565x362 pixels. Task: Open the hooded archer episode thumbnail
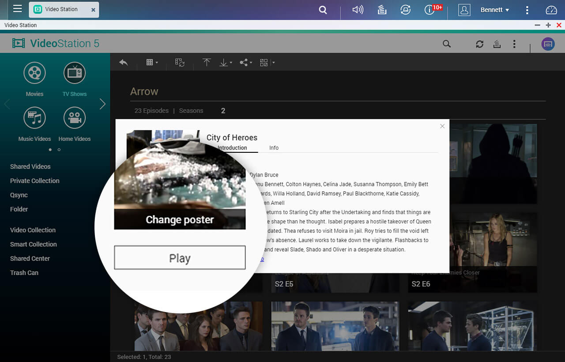[493, 164]
